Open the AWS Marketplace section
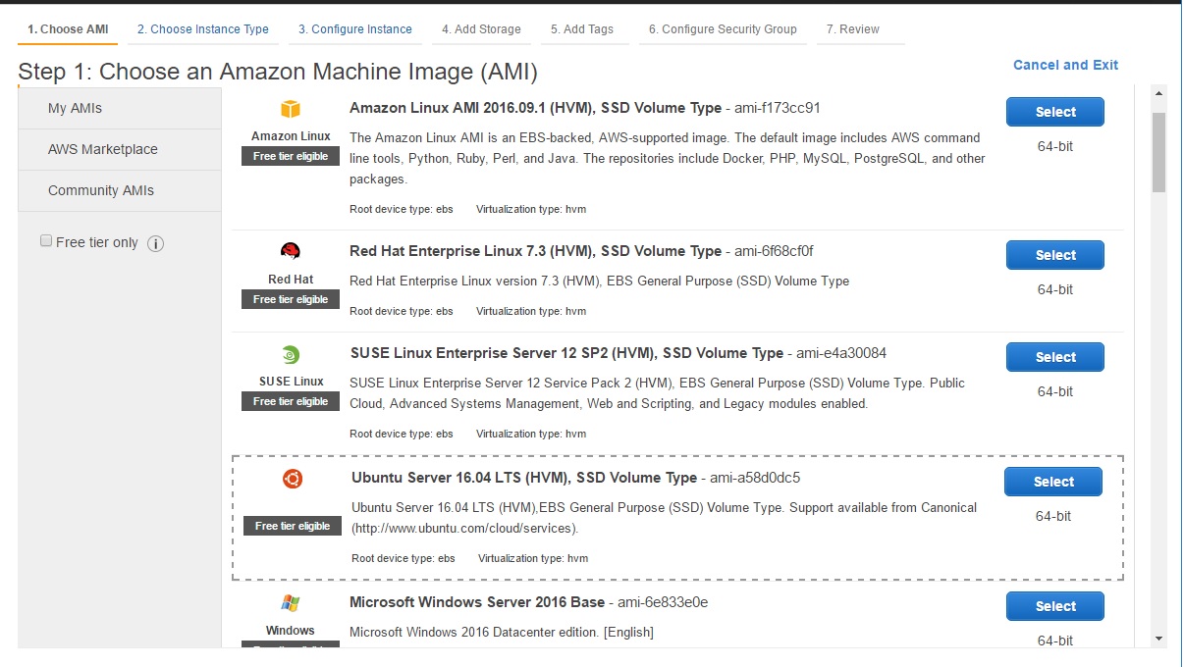 120,149
